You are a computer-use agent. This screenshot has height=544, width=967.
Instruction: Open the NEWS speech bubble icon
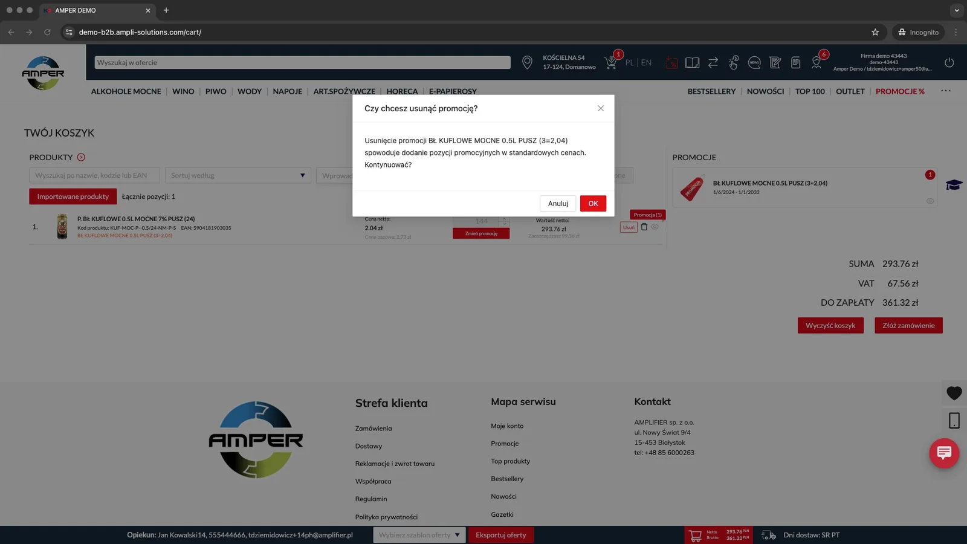(x=754, y=62)
